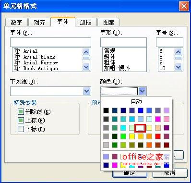This screenshot has width=191, height=183.
Task: Pick the red-highlighted white color swatch
Action: (140, 128)
